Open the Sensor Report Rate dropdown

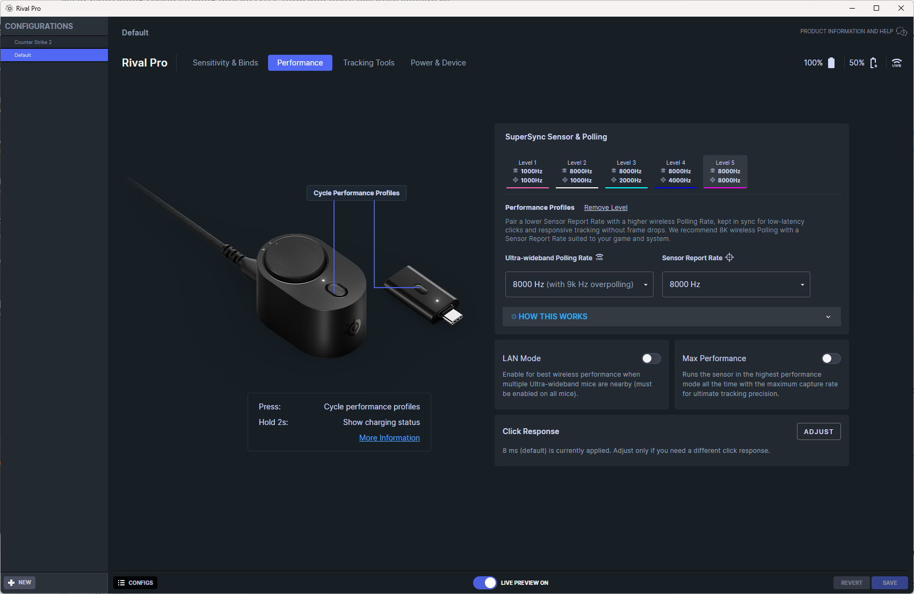click(736, 284)
